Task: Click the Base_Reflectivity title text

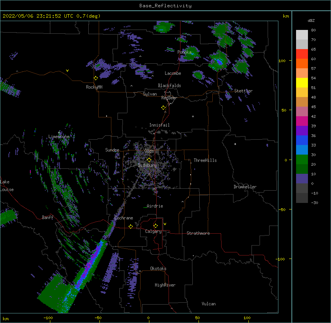Action: click(x=165, y=6)
